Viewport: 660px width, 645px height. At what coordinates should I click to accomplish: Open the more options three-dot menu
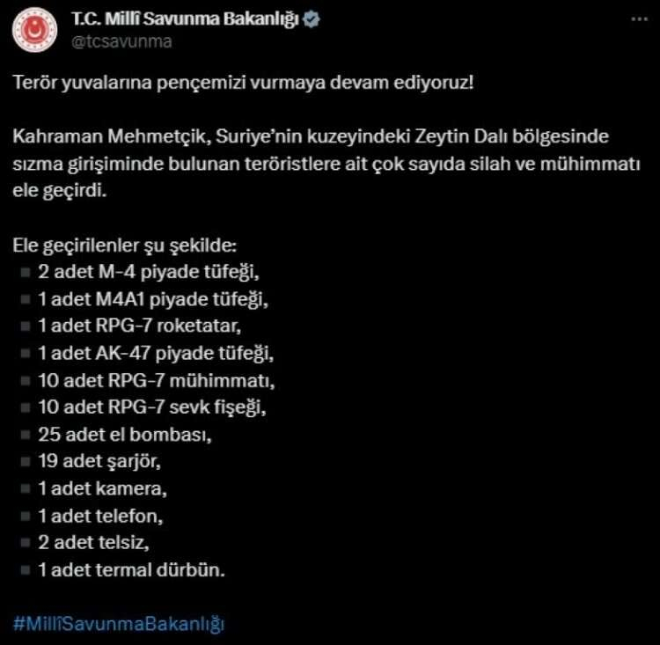(639, 20)
